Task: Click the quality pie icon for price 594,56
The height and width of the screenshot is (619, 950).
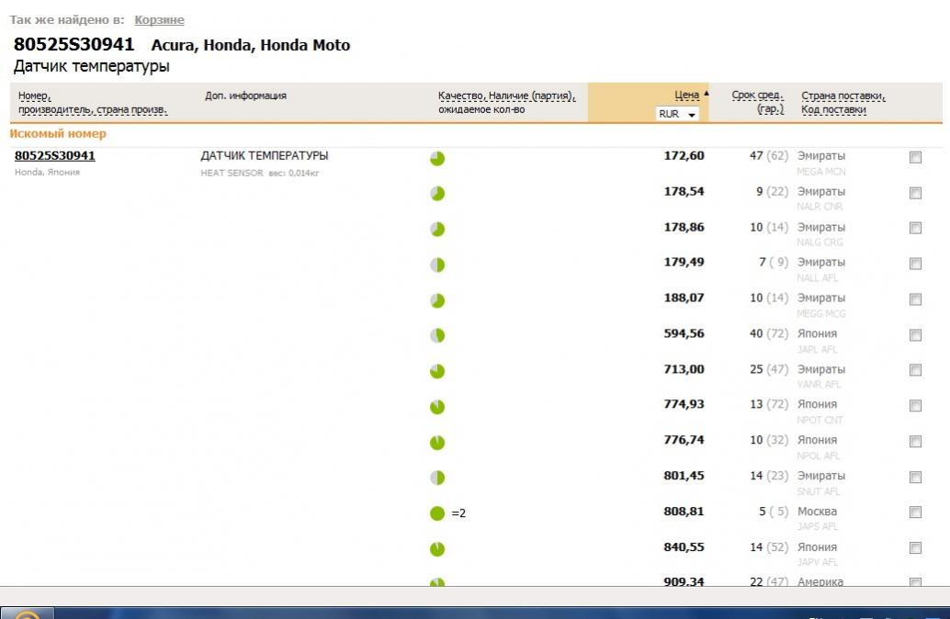Action: pos(437,336)
